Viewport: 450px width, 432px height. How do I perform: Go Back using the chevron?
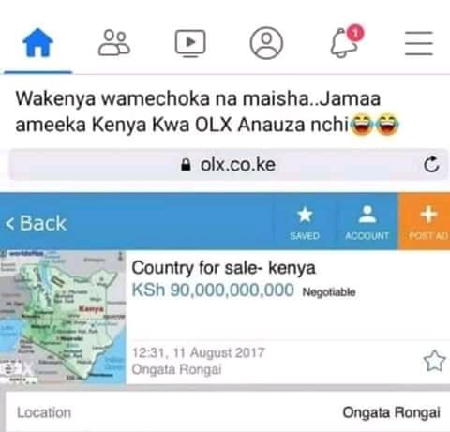click(37, 223)
